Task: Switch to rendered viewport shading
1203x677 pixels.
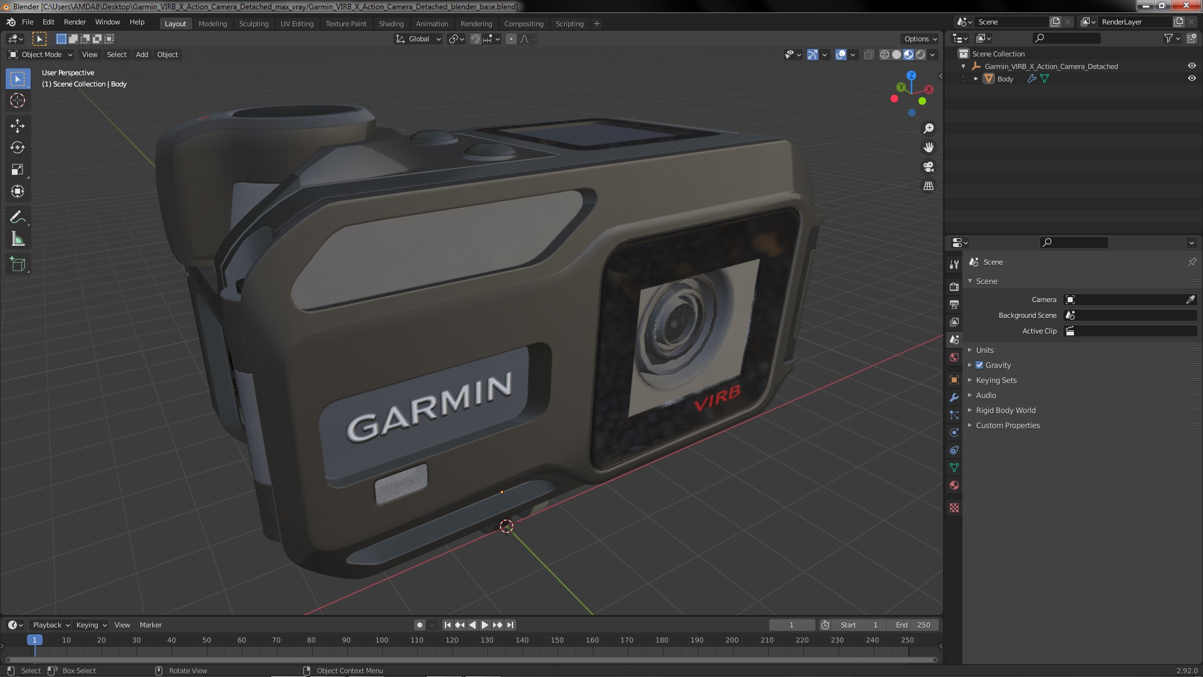Action: tap(920, 55)
